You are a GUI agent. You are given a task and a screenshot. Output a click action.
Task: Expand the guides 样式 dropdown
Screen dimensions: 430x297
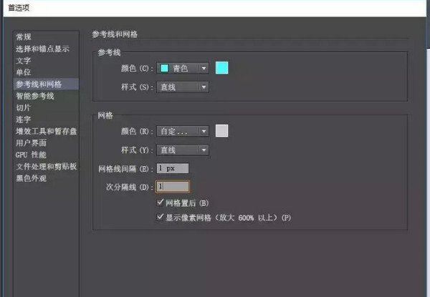pyautogui.click(x=182, y=87)
